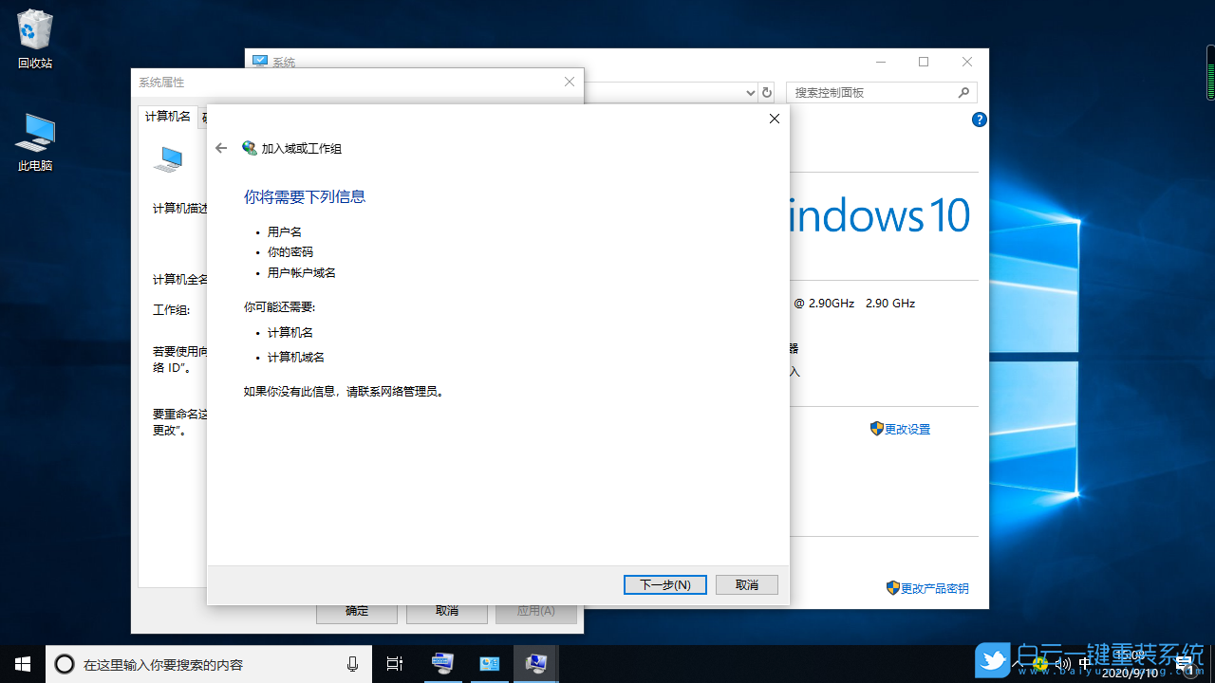
Task: Click the Windows Start button
Action: click(22, 664)
